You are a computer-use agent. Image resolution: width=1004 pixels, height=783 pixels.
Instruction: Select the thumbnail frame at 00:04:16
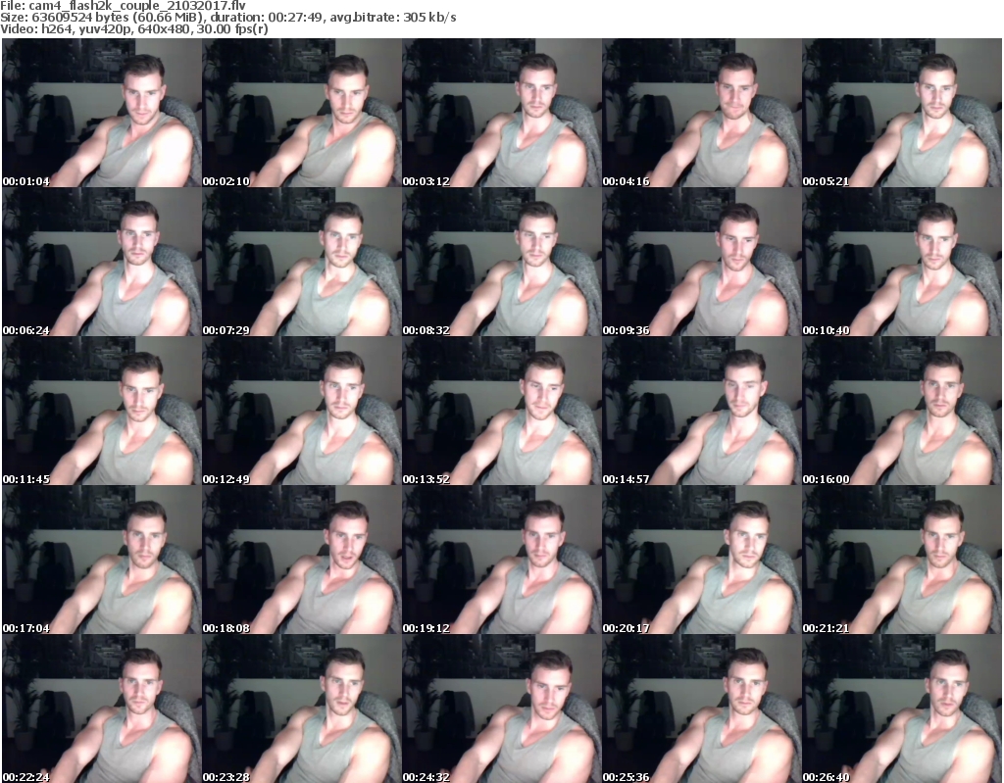701,113
